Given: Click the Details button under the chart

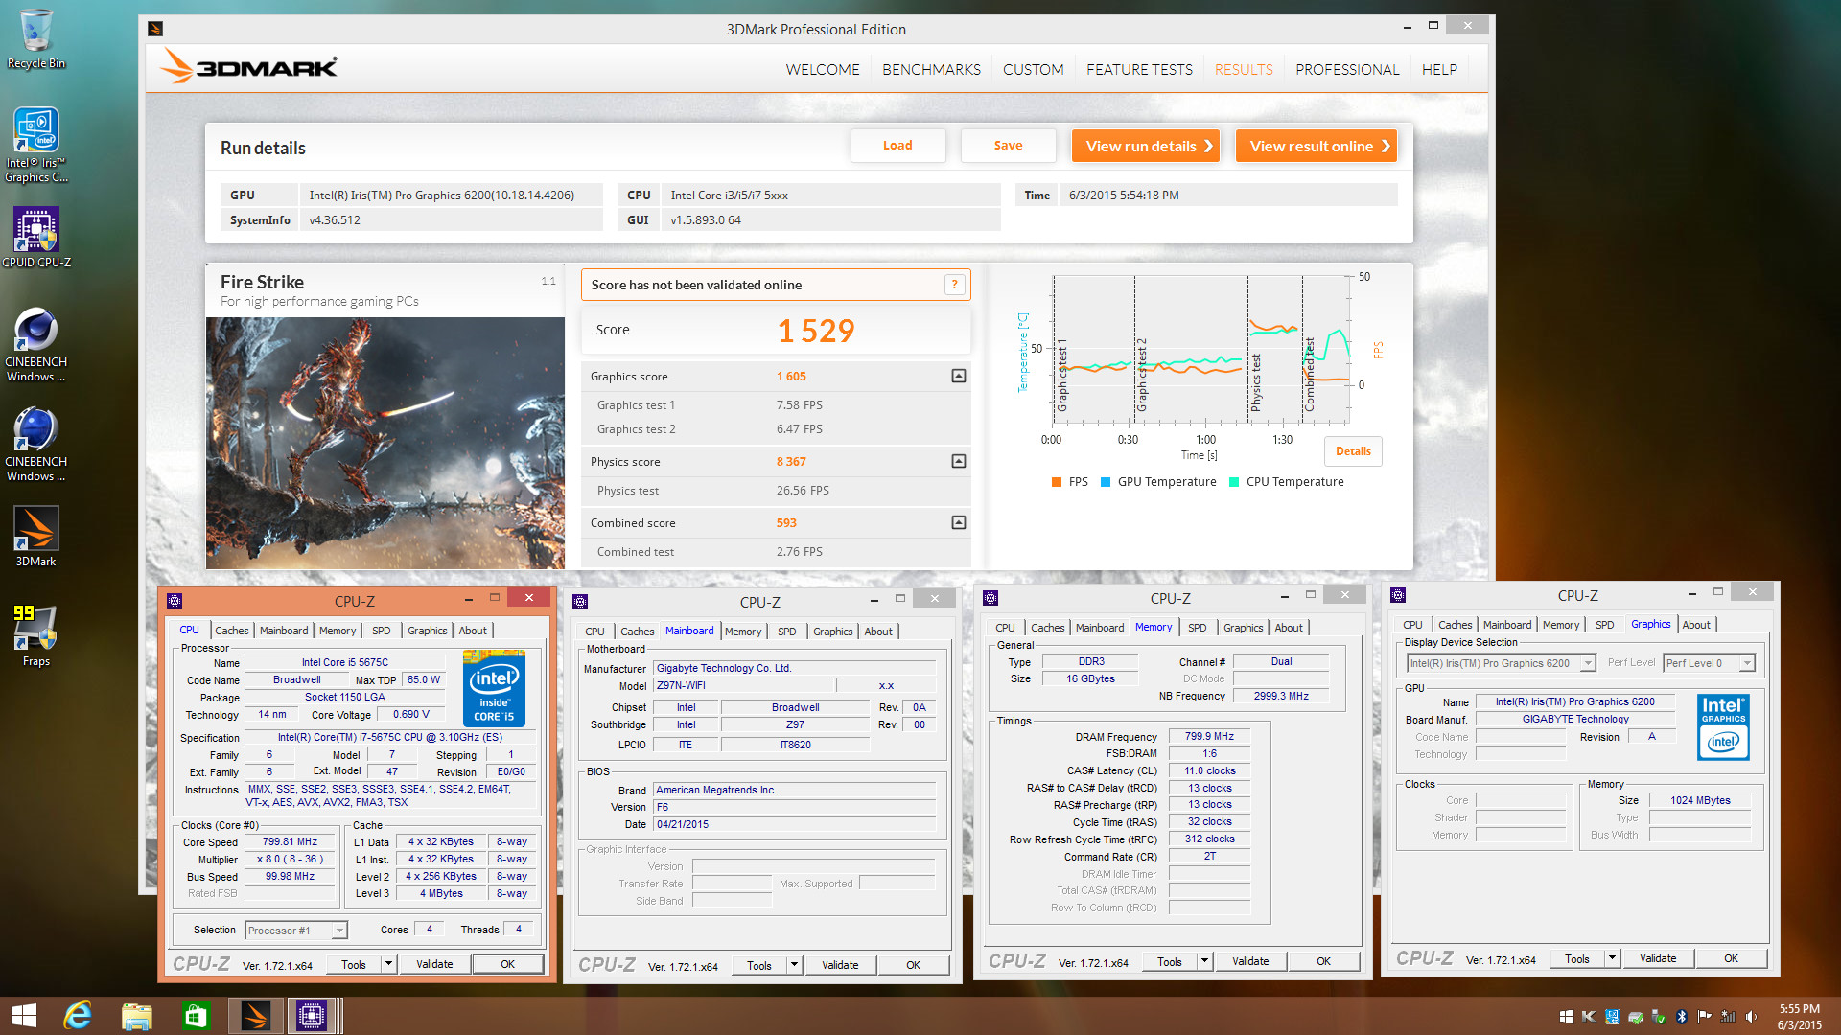Looking at the screenshot, I should click(1352, 451).
